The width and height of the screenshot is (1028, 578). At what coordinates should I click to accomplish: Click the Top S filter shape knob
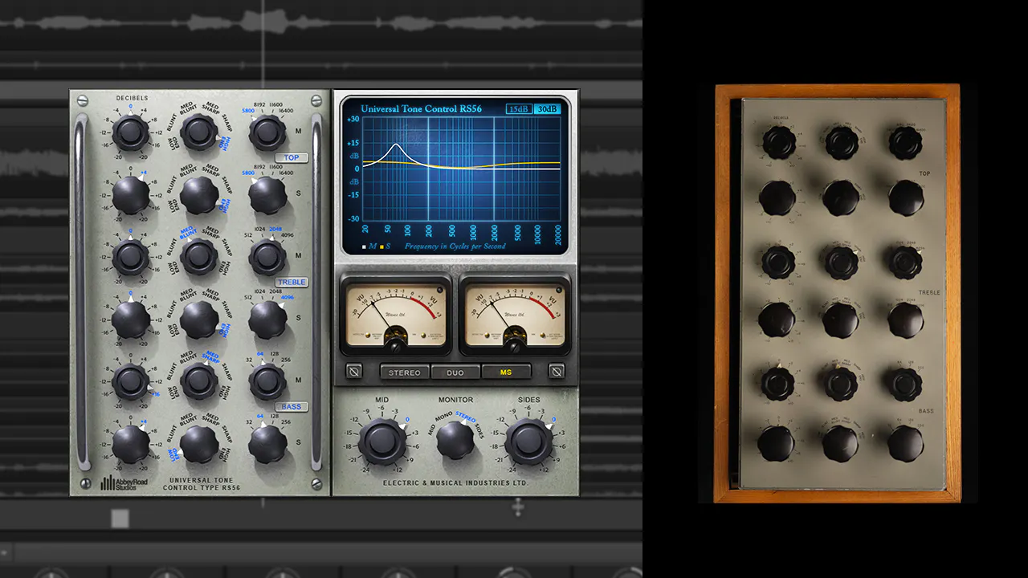tap(199, 195)
